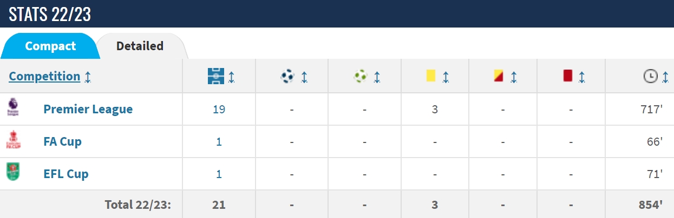This screenshot has width=674, height=218.
Task: Click the yellow card icon header
Action: pyautogui.click(x=431, y=76)
